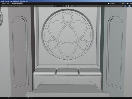Toggle proportional editing
The image size is (132, 99).
(72, 6)
